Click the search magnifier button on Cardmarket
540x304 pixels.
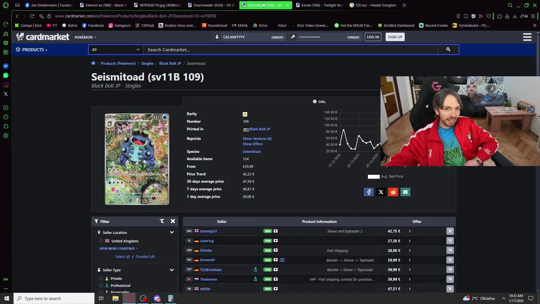[448, 49]
